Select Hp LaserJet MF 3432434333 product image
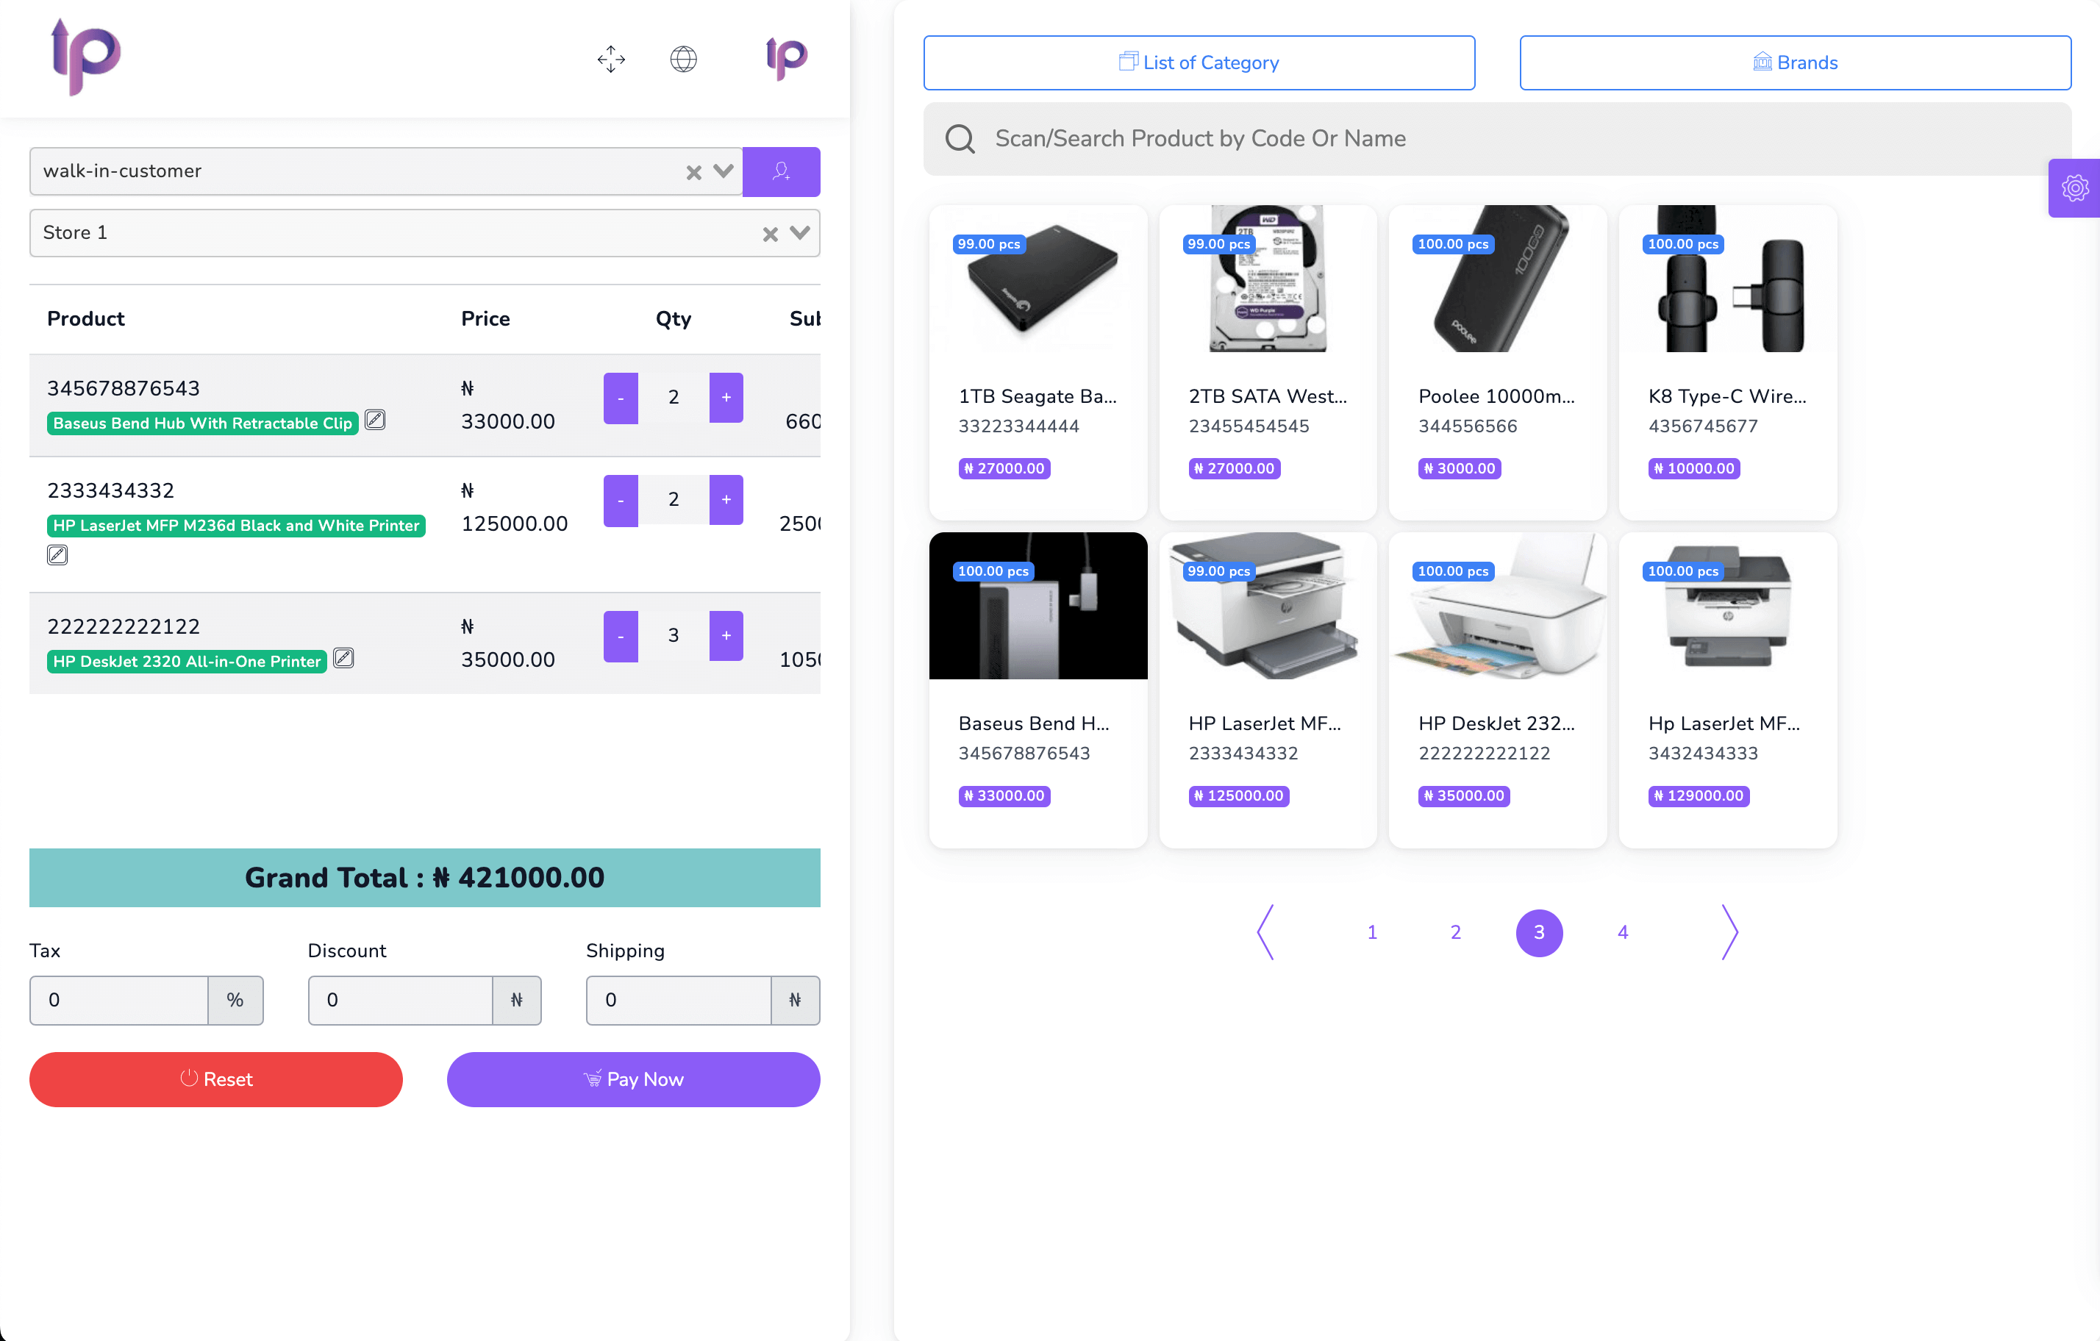 point(1728,606)
